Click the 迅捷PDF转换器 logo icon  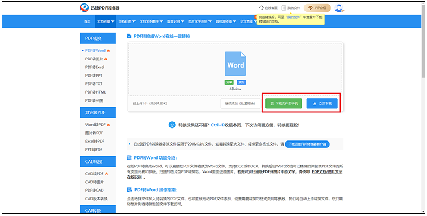click(x=84, y=8)
